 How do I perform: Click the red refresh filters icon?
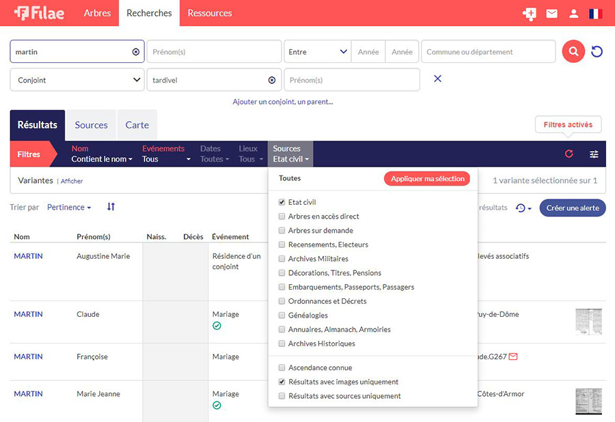[x=569, y=154]
